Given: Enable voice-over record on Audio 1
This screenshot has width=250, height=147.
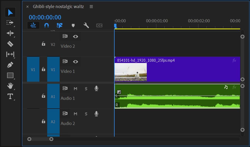Looking at the screenshot, I should [x=96, y=88].
